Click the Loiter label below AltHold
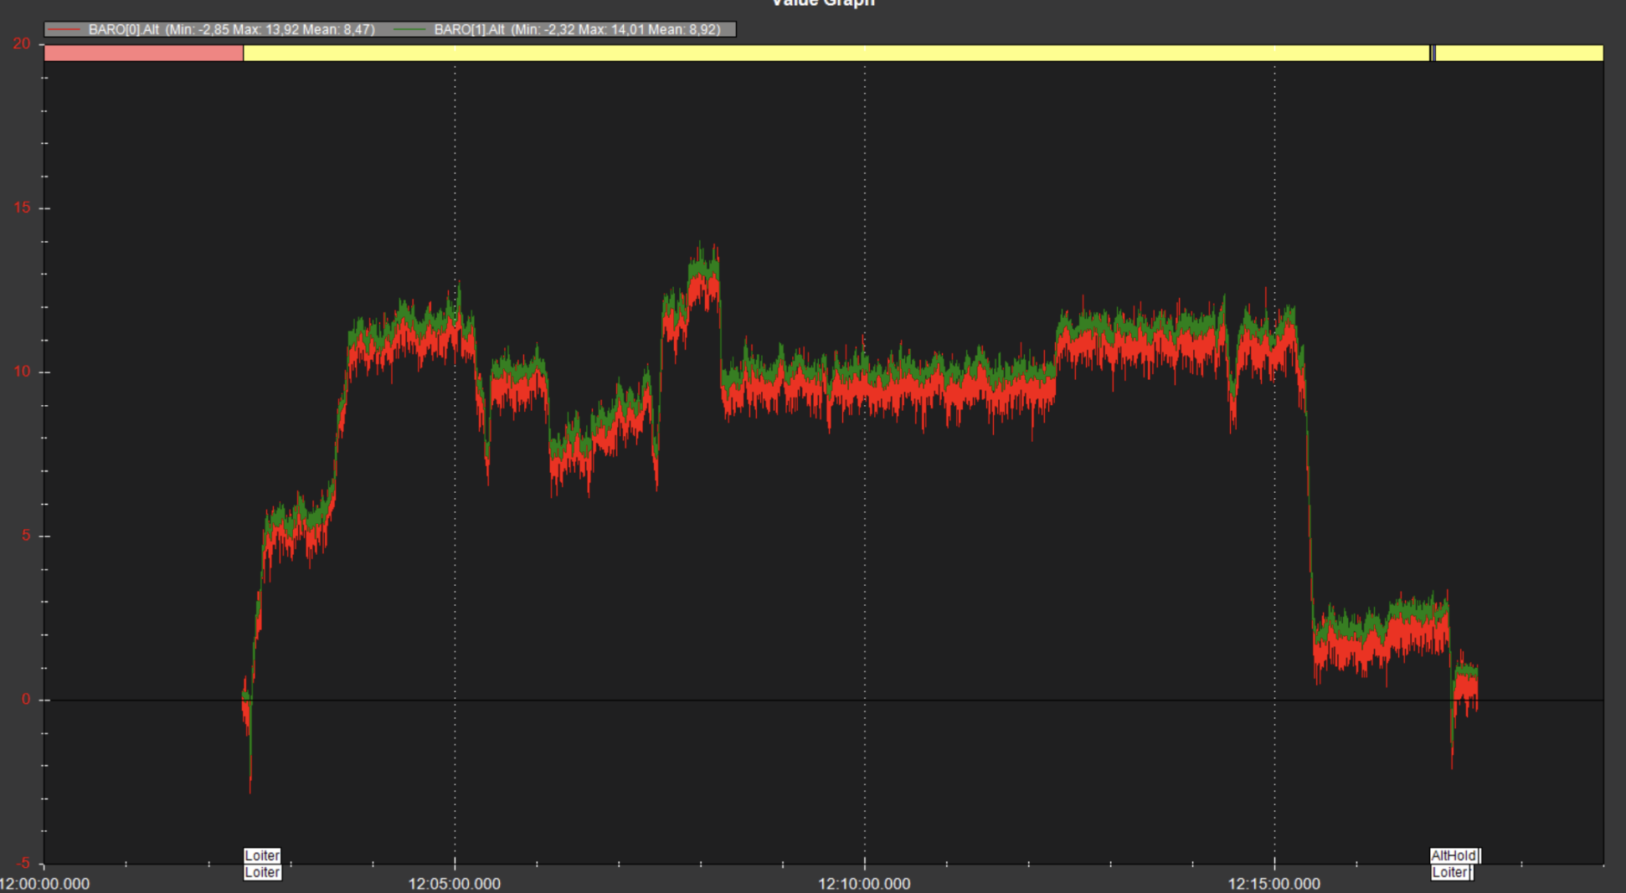The width and height of the screenshot is (1626, 893). (x=1449, y=872)
